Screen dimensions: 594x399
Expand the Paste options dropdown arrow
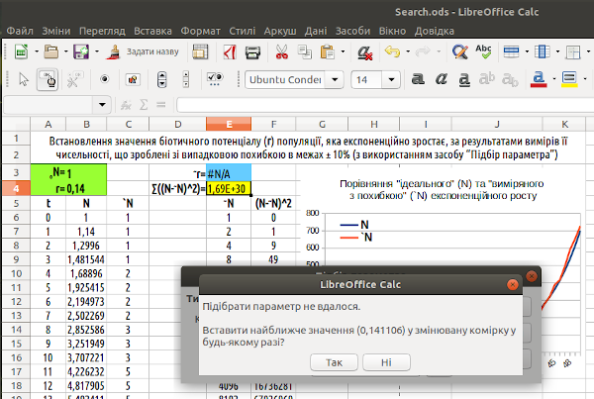pos(343,51)
